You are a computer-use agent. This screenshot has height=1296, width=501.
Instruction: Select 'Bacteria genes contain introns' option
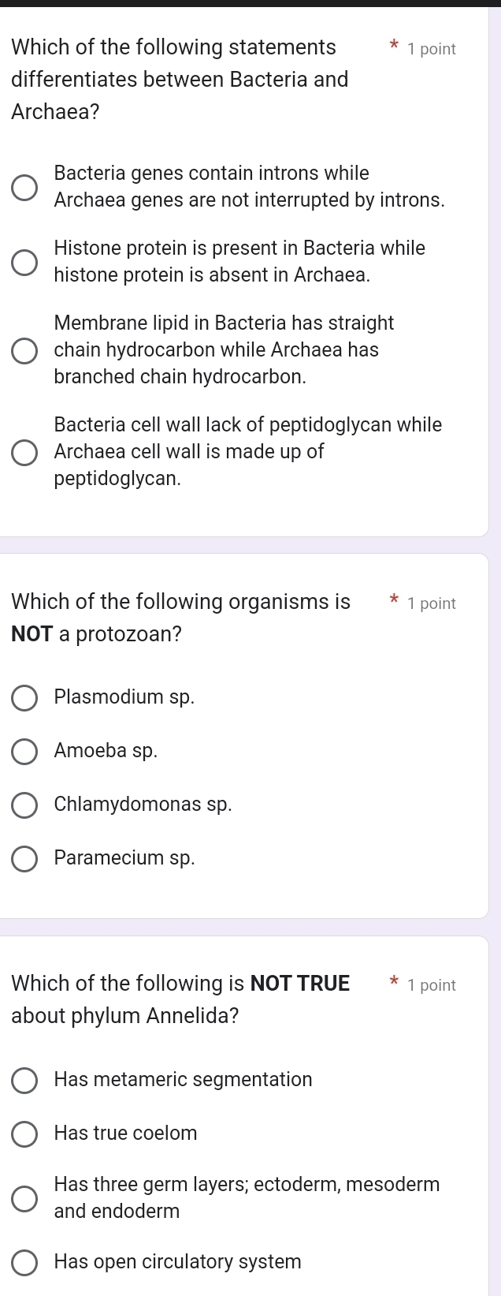(24, 187)
